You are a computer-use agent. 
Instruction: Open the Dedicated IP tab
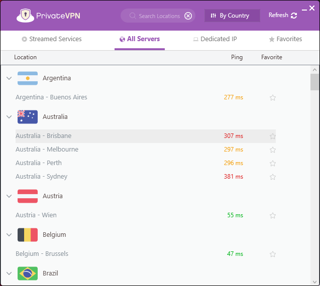click(x=215, y=39)
